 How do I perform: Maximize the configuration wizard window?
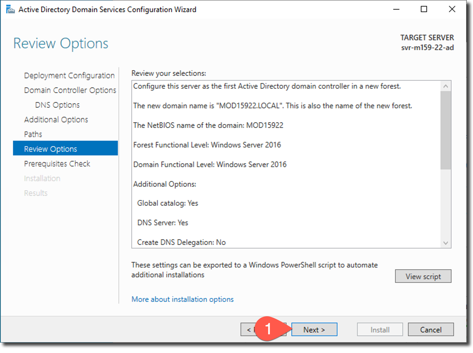[424, 9]
